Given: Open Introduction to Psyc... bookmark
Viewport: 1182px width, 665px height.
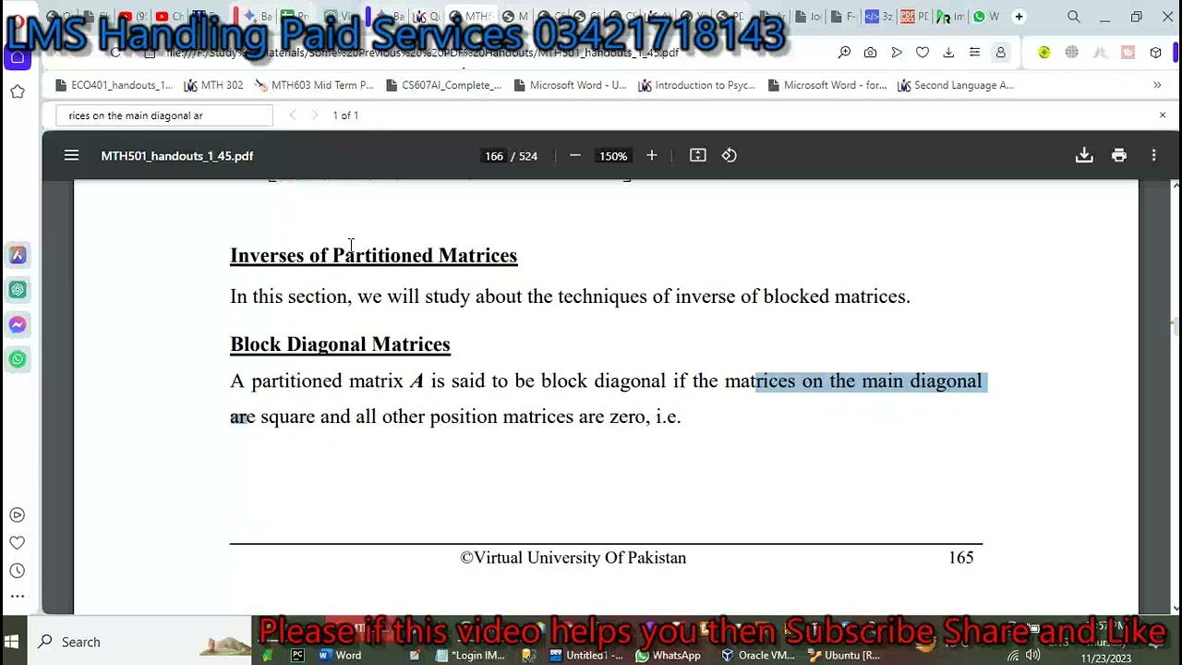Looking at the screenshot, I should point(696,85).
